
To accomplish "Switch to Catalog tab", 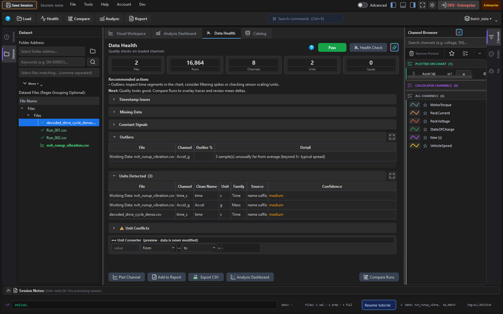I will [256, 33].
